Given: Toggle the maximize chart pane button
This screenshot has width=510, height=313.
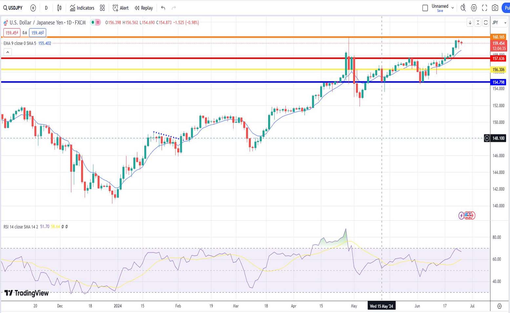Looking at the screenshot, I should (x=478, y=22).
